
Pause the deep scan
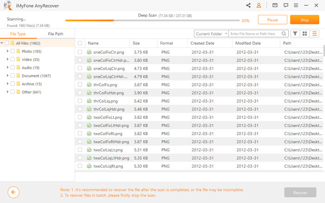click(273, 20)
